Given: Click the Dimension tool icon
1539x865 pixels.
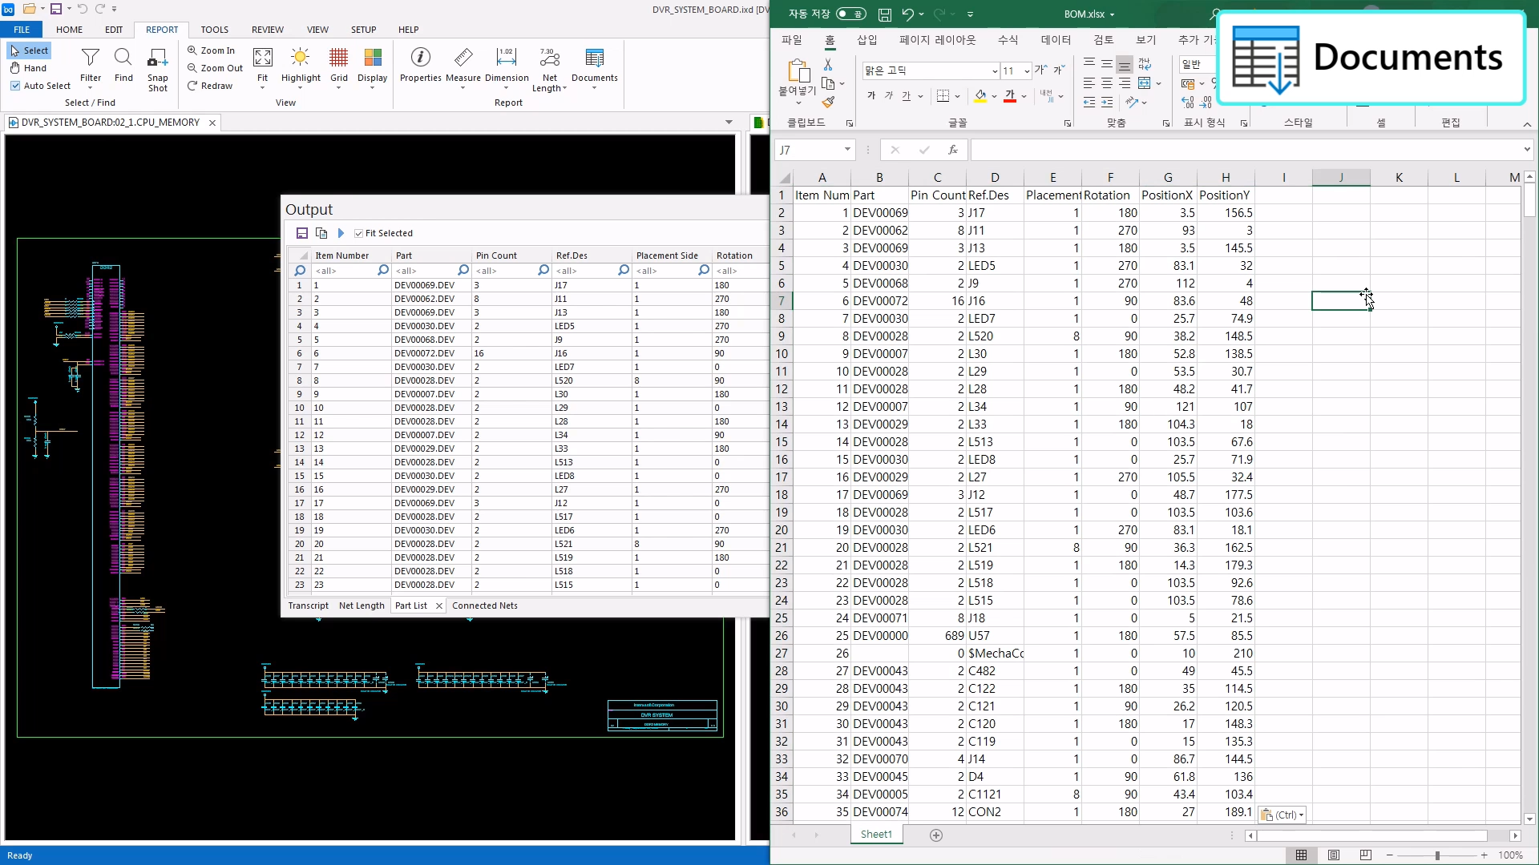Looking at the screenshot, I should 507,58.
